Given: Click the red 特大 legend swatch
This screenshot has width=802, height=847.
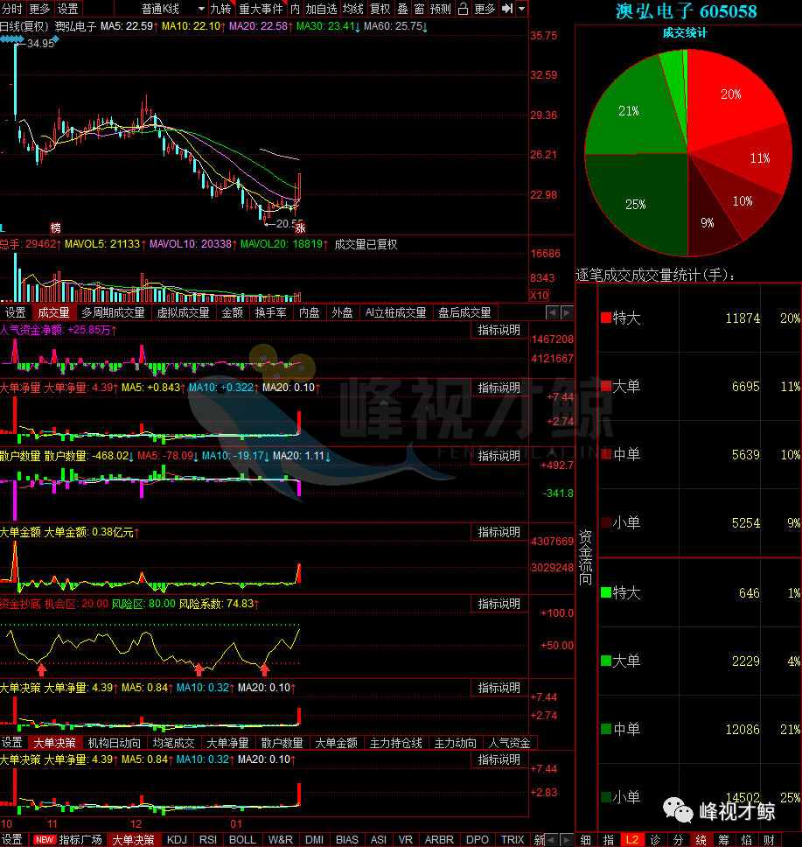Looking at the screenshot, I should (x=606, y=318).
